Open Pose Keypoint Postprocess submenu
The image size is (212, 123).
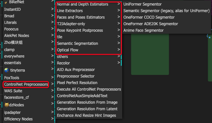(88, 30)
